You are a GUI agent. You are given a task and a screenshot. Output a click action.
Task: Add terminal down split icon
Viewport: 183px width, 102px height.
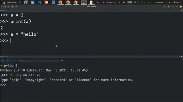point(16,7)
